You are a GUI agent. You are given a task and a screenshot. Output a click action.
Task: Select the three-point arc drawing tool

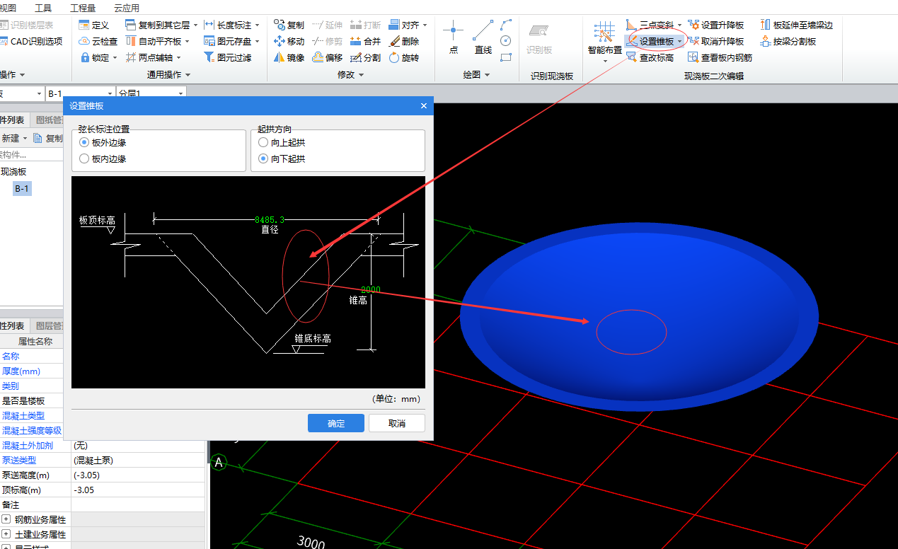pos(505,25)
